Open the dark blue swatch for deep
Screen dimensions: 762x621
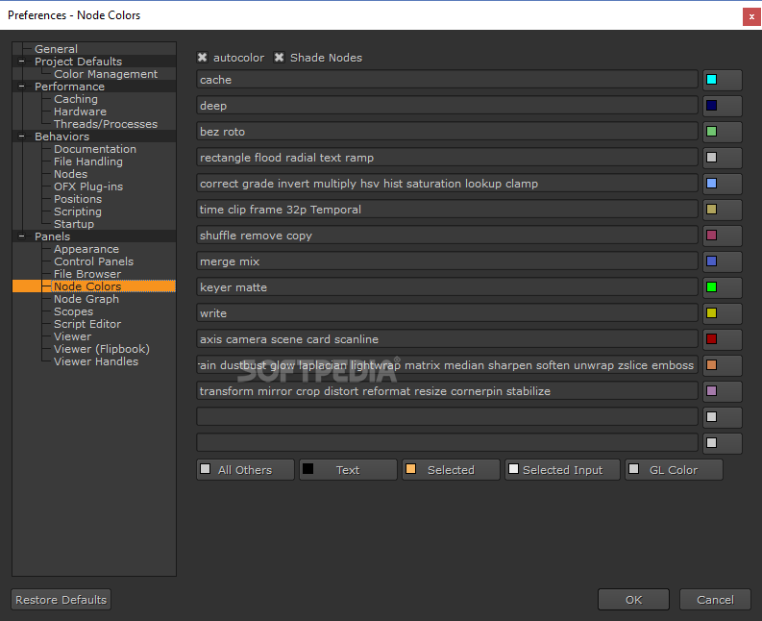723,106
